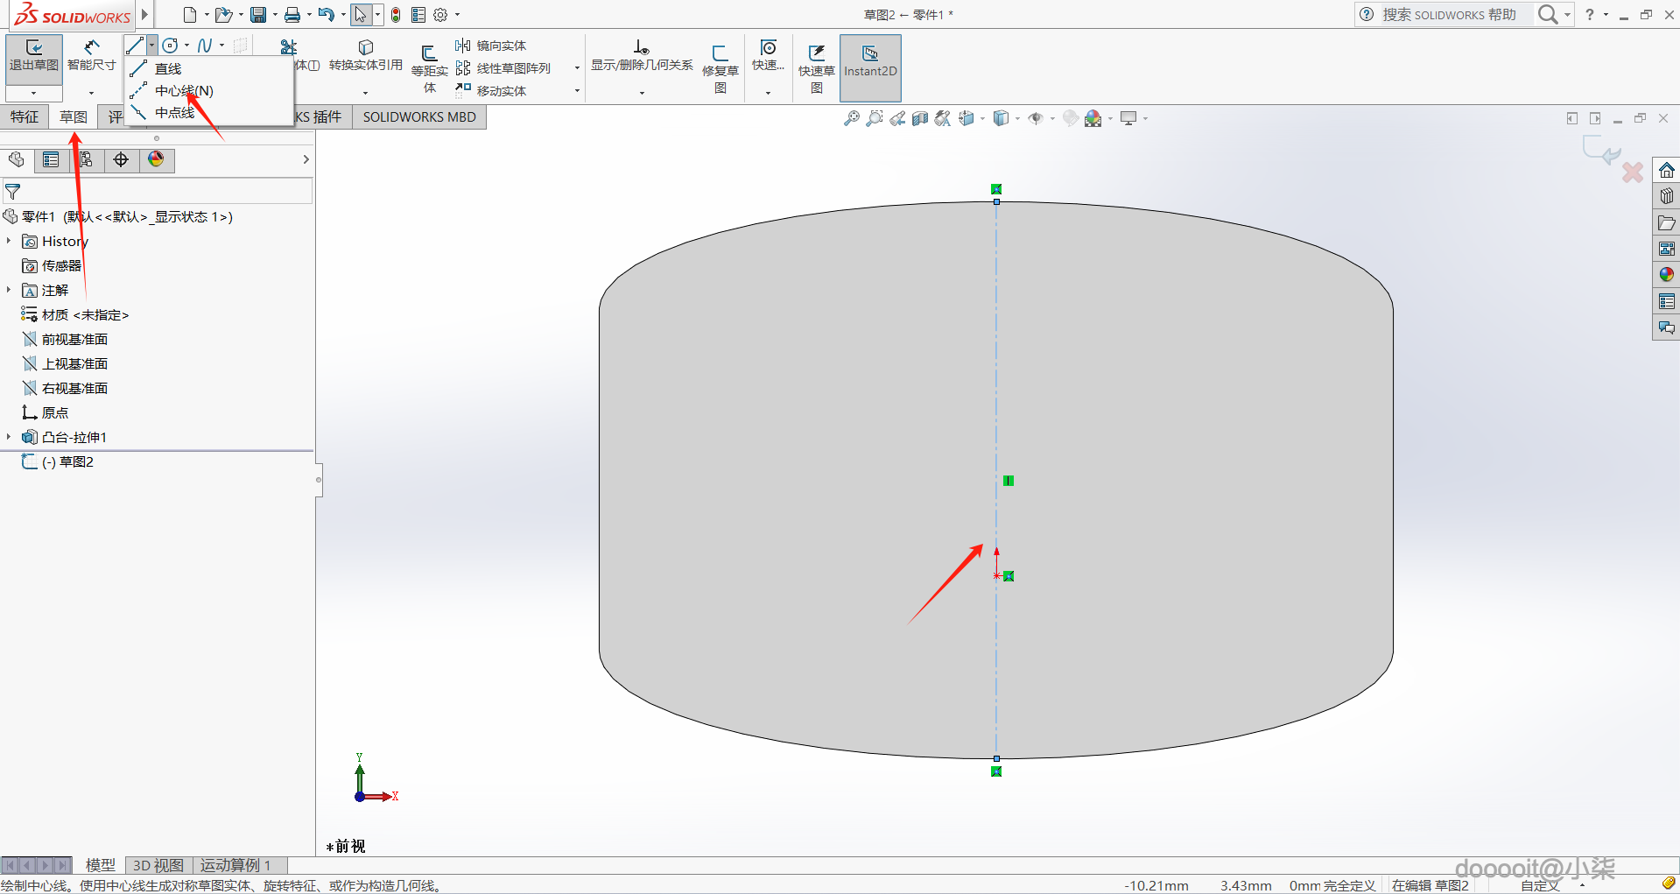Select the 镜向实体 mirror entities tool
The width and height of the screenshot is (1680, 894).
491,46
